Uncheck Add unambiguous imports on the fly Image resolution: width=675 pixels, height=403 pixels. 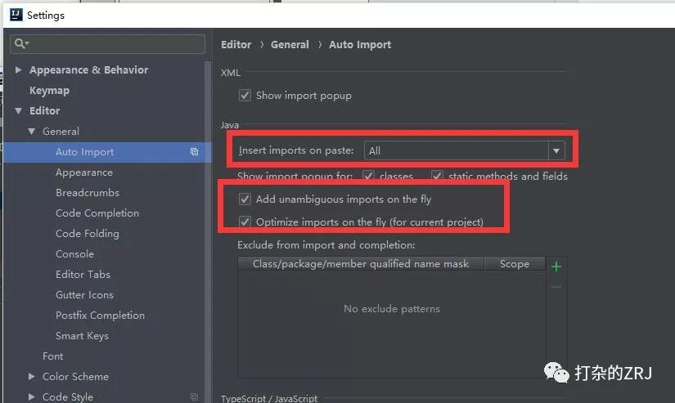click(245, 199)
